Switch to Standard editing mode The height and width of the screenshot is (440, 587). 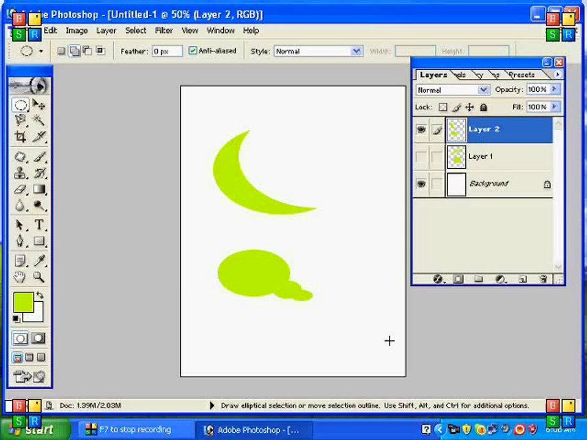click(x=20, y=339)
